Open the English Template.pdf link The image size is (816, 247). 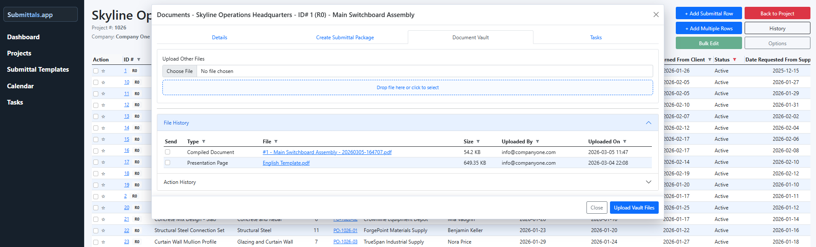click(286, 163)
